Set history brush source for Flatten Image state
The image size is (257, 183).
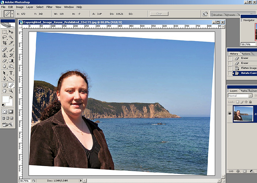point(230,68)
